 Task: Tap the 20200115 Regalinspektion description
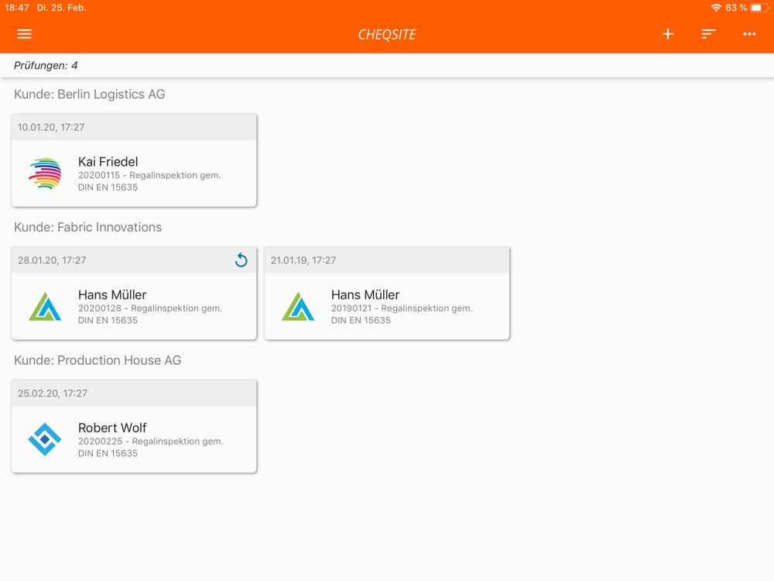click(149, 181)
